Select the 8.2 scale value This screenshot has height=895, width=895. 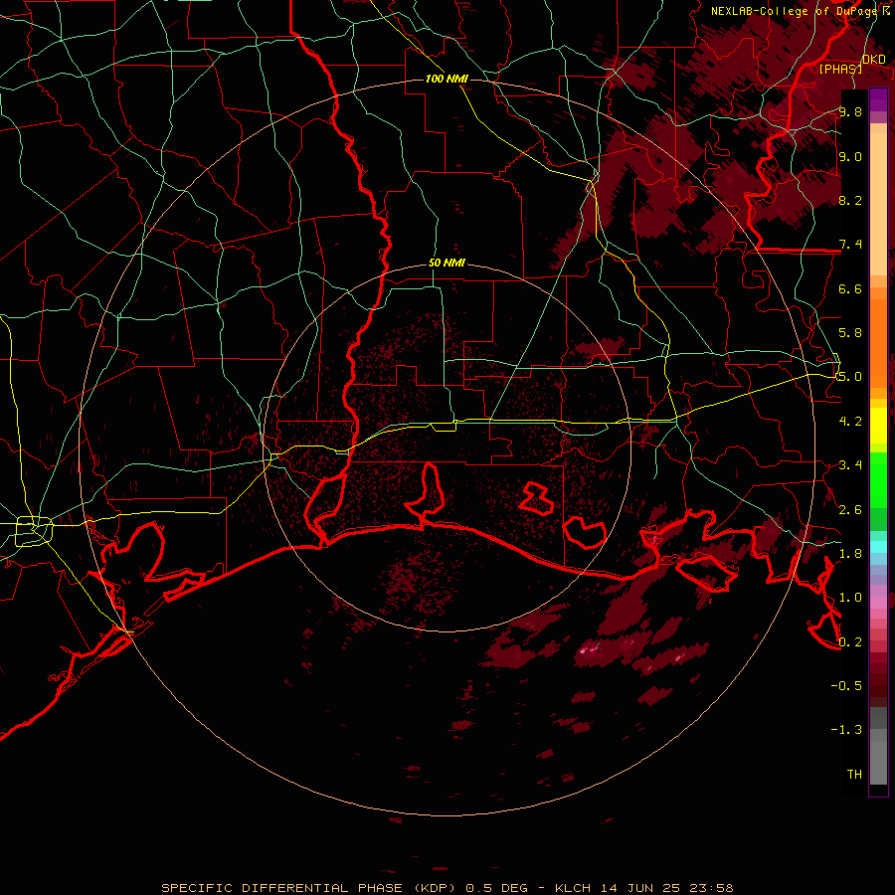coord(850,200)
